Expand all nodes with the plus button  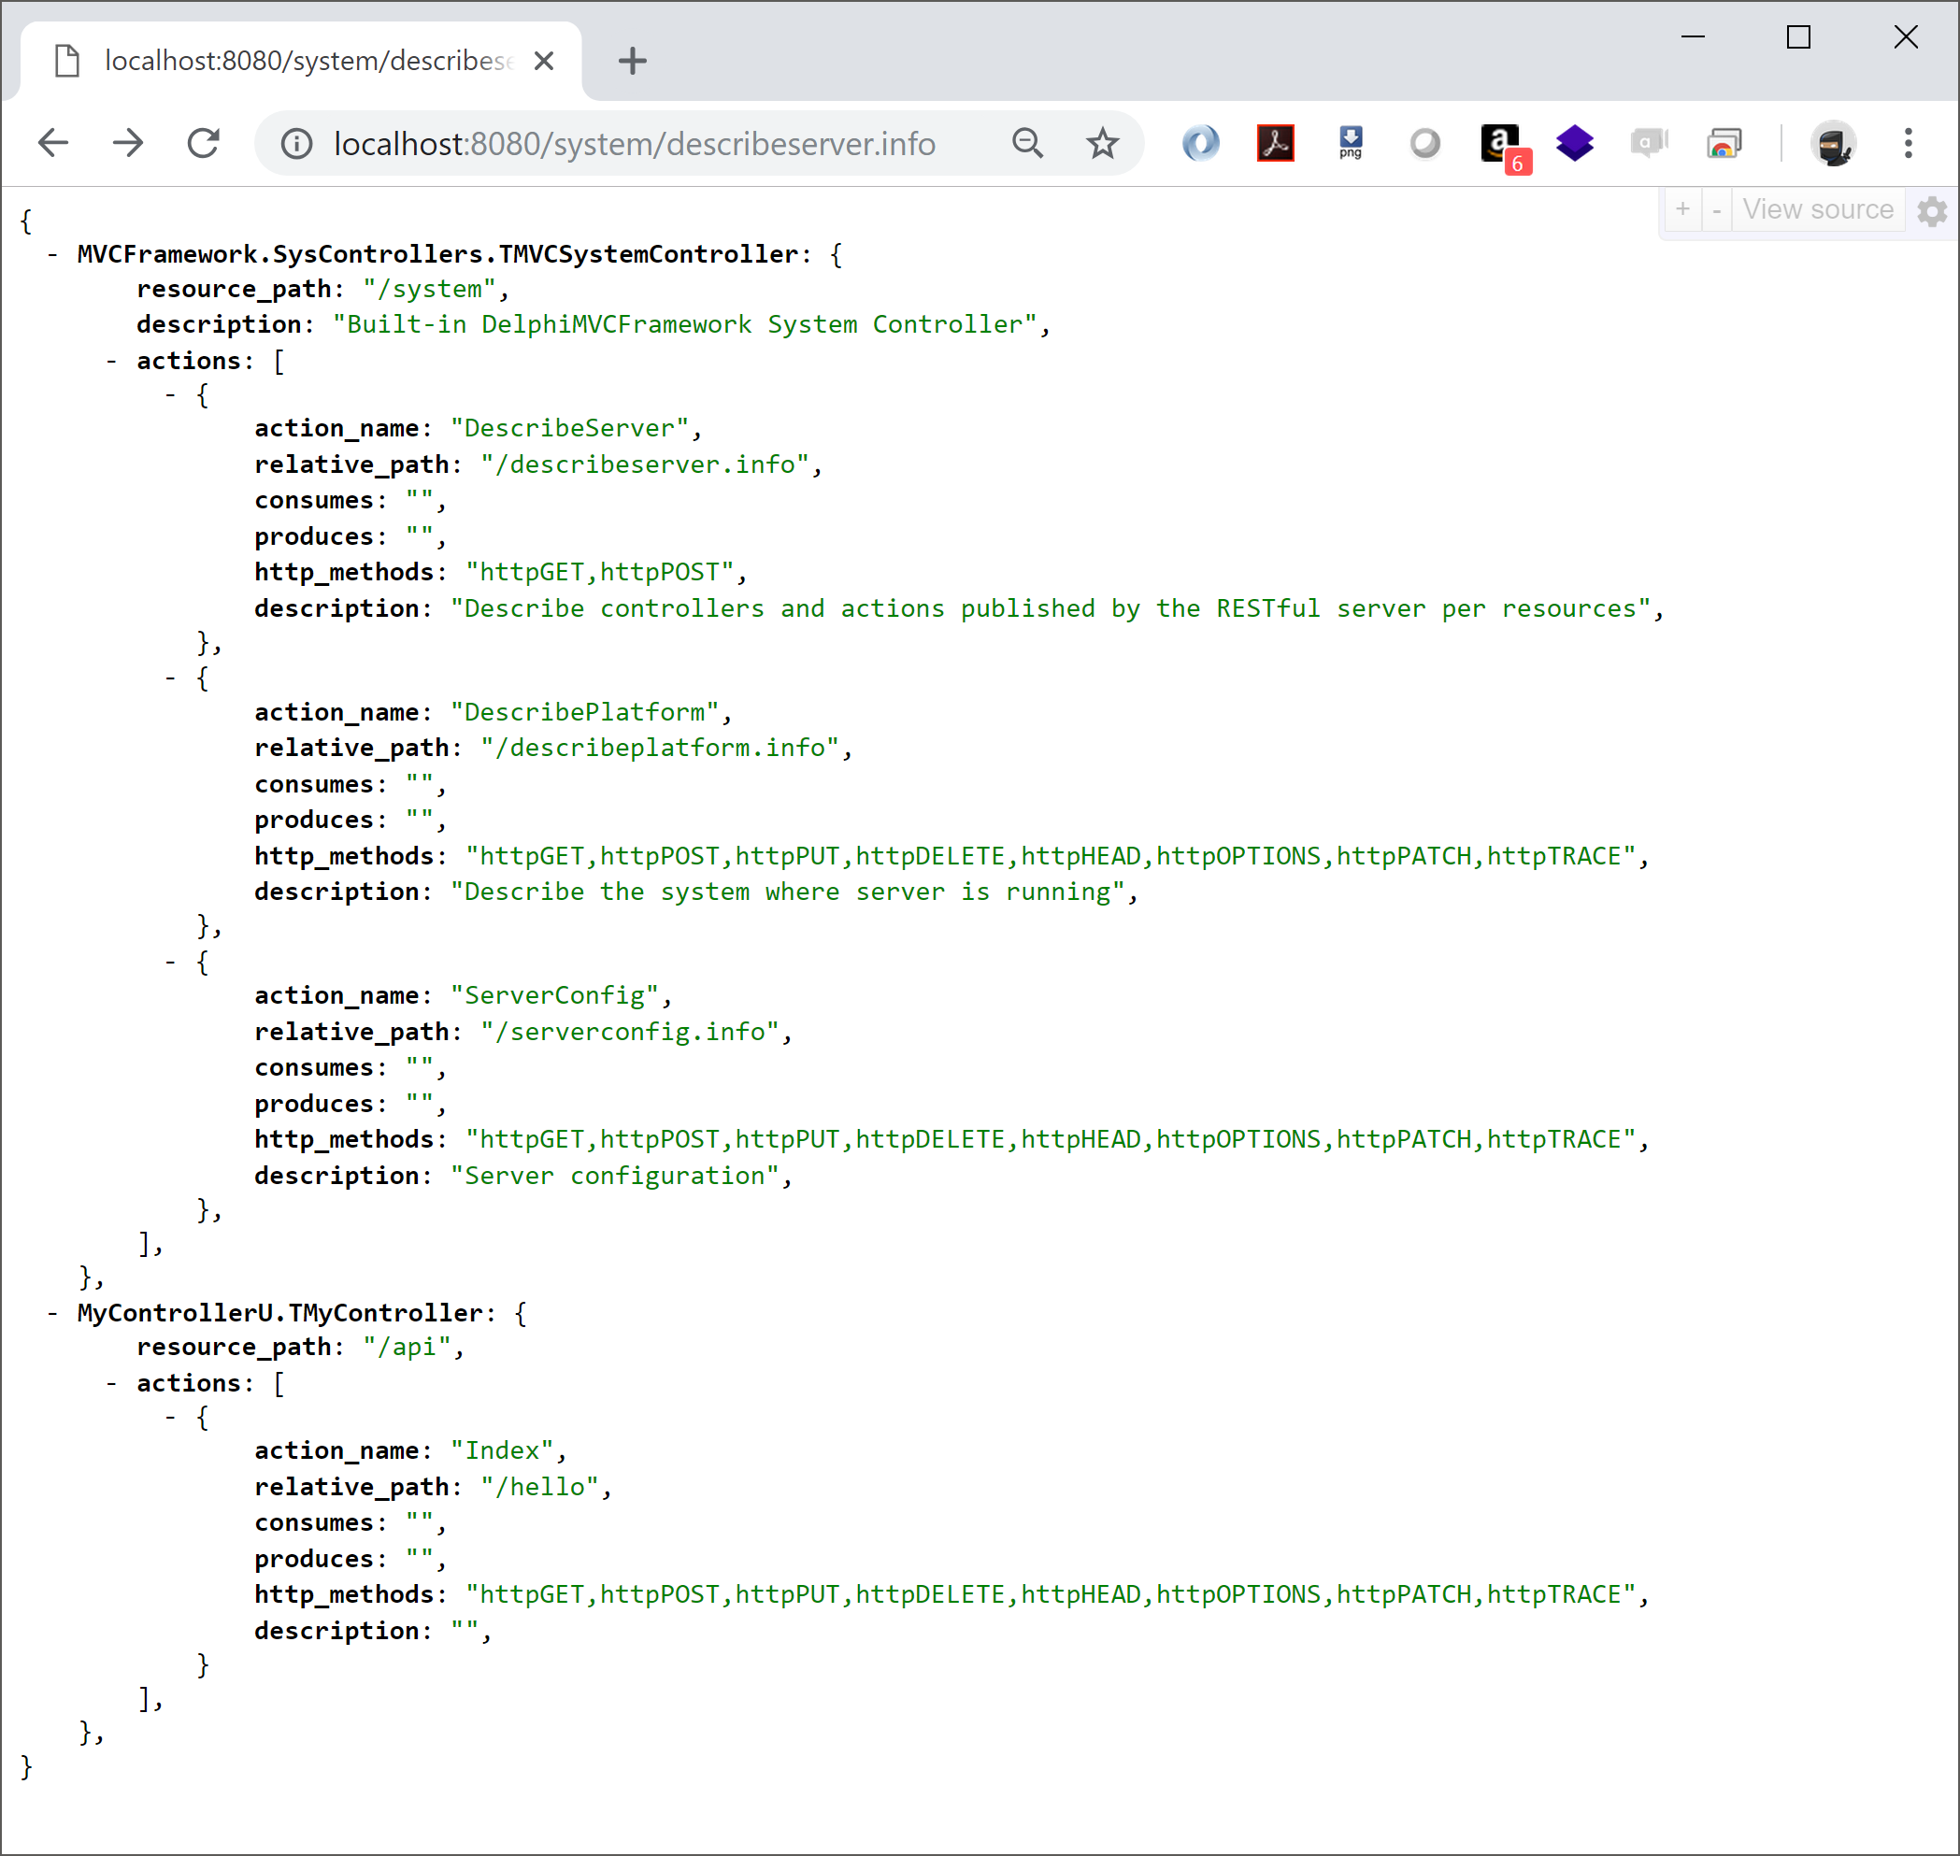tap(1682, 209)
